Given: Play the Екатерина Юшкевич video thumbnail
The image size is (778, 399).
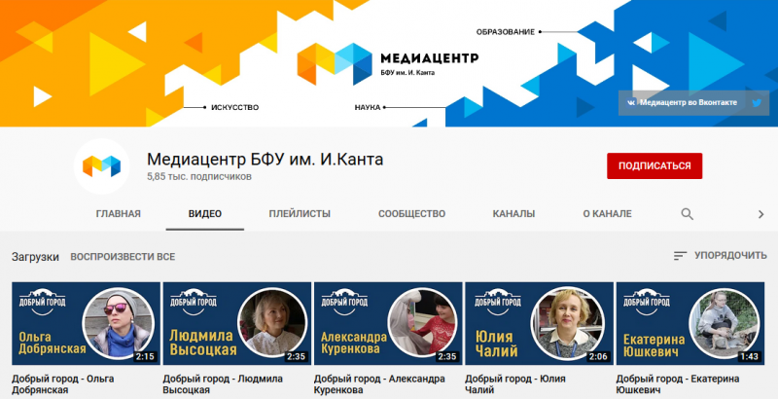Looking at the screenshot, I should point(690,323).
